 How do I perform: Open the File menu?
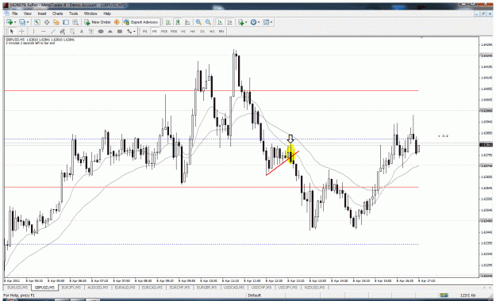point(14,13)
